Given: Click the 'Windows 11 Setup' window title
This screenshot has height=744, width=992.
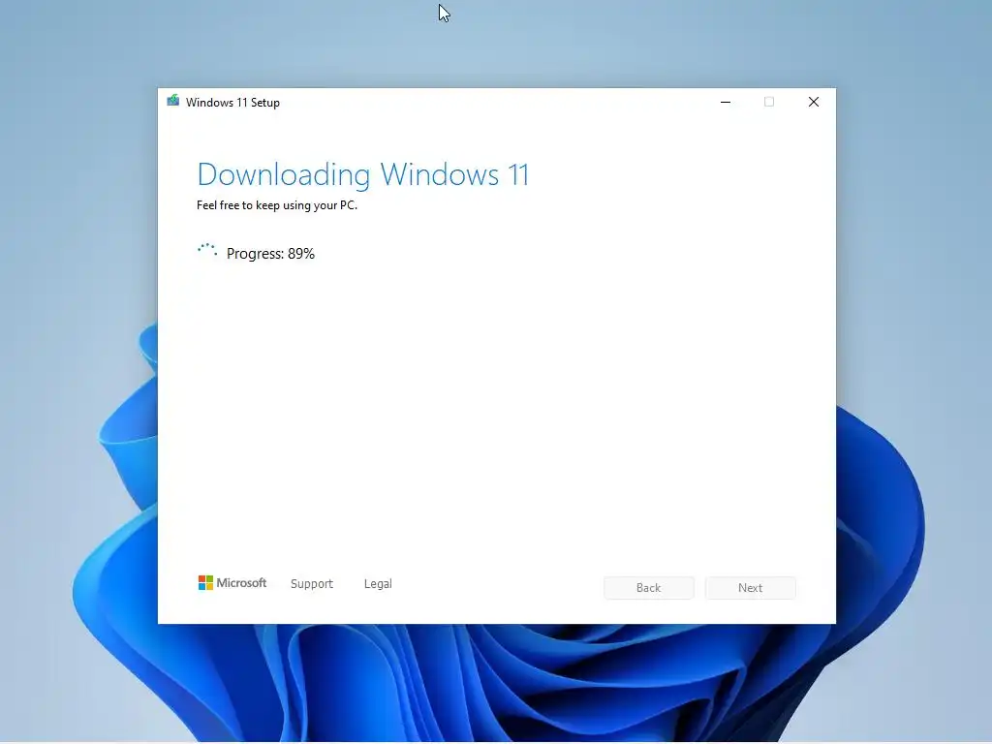Looking at the screenshot, I should 232,103.
